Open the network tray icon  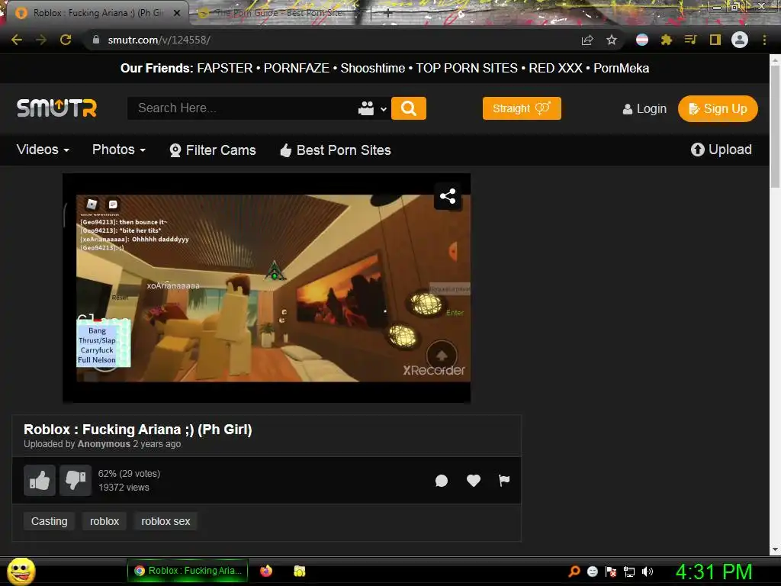coord(629,572)
